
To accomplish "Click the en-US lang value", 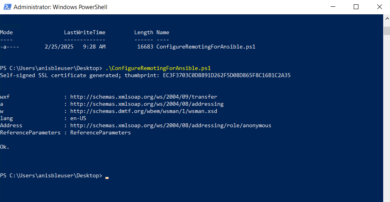I will coord(78,118).
